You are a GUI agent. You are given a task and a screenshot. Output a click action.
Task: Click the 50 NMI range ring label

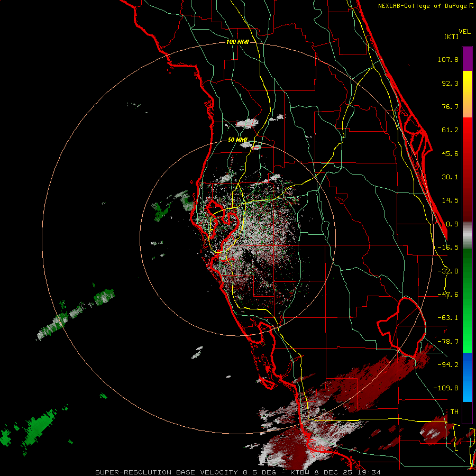coord(237,140)
